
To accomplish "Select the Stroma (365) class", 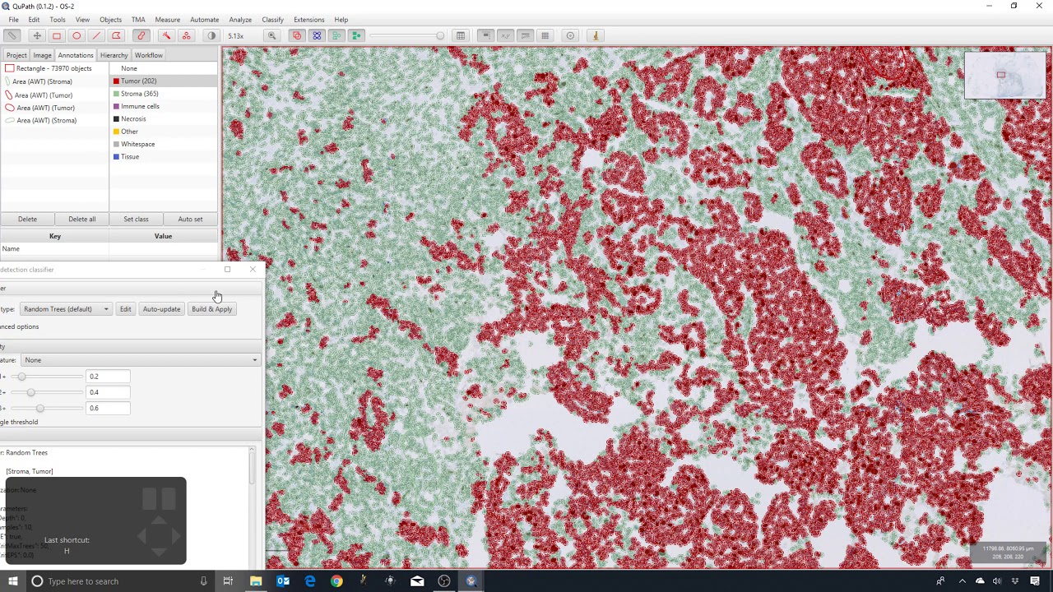I will pyautogui.click(x=164, y=94).
